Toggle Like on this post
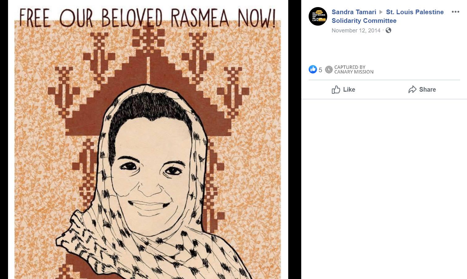Screen dimensions: 467x279 (x=343, y=90)
